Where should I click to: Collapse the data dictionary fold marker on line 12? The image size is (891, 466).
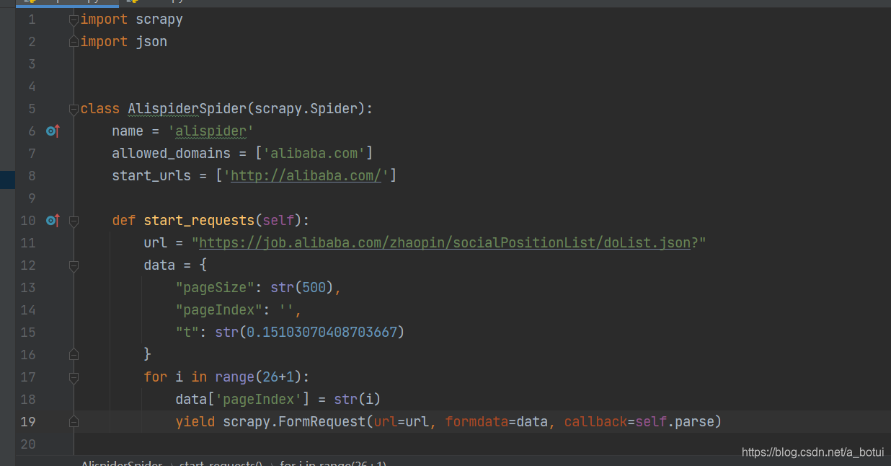click(74, 266)
